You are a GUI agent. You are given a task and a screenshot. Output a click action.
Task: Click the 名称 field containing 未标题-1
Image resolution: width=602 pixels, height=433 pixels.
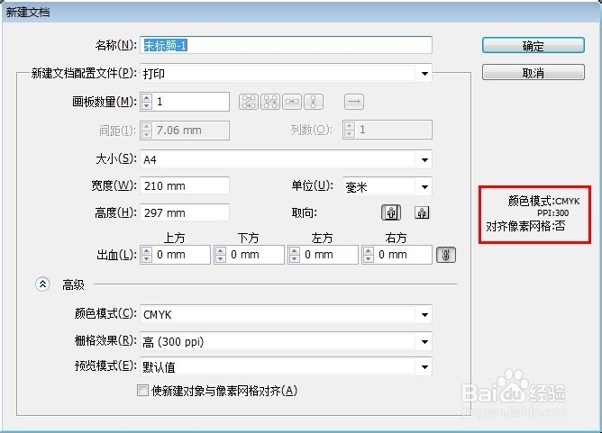click(286, 45)
